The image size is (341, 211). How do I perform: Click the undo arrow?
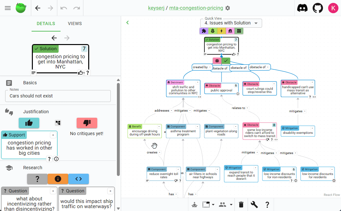pyautogui.click(x=64, y=8)
